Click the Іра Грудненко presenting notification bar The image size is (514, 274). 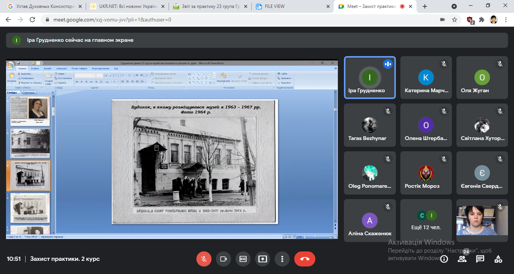click(x=257, y=40)
